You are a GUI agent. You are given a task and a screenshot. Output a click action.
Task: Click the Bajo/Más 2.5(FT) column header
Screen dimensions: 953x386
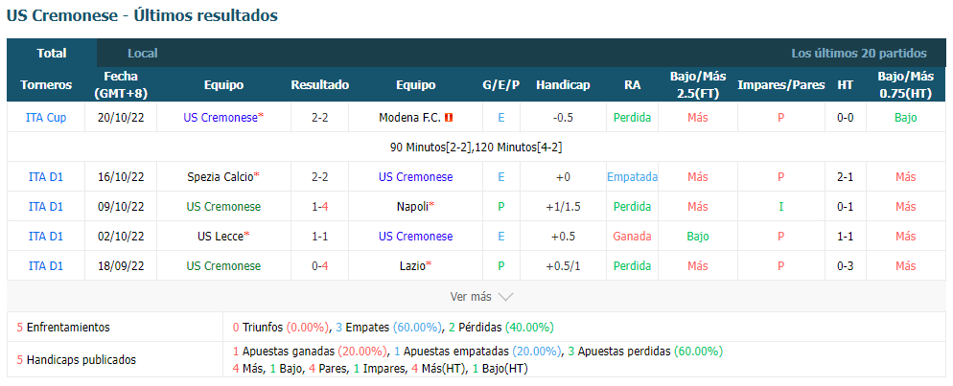(698, 85)
